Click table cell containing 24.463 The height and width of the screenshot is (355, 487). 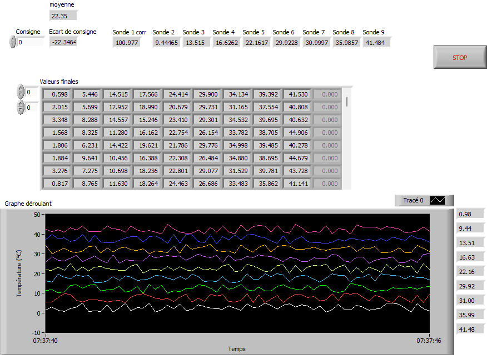[x=177, y=184]
